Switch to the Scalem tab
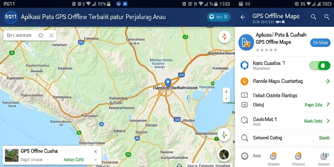 [274, 159]
